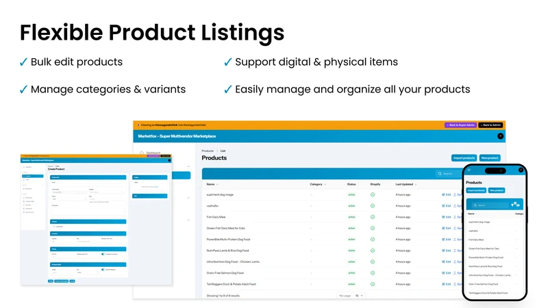Click Create button at bottom of Create Product form
This screenshot has height=308, width=548.
point(50,281)
